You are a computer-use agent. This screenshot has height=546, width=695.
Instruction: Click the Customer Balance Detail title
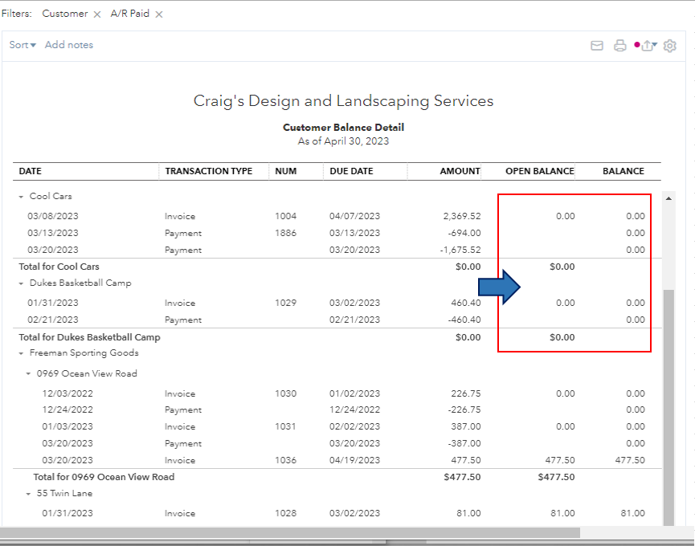click(344, 128)
